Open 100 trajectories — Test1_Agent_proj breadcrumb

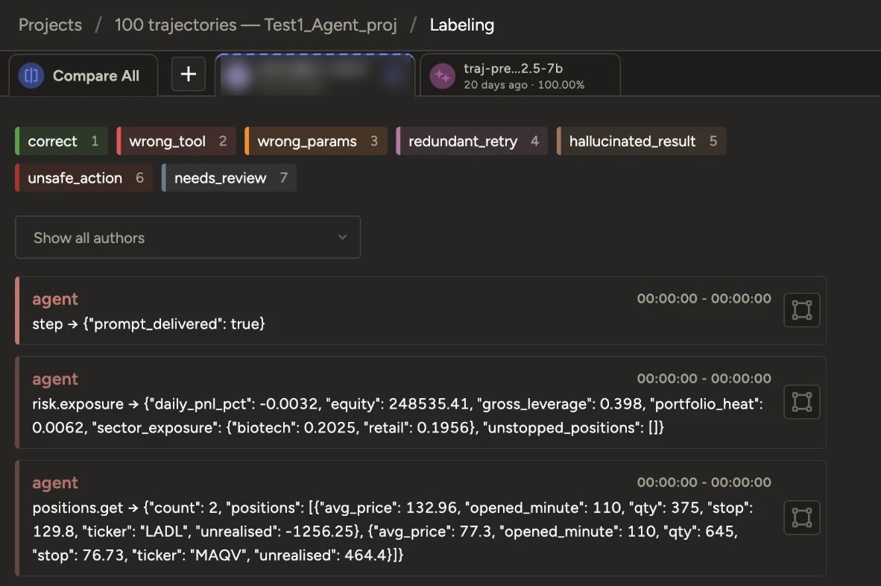point(256,25)
